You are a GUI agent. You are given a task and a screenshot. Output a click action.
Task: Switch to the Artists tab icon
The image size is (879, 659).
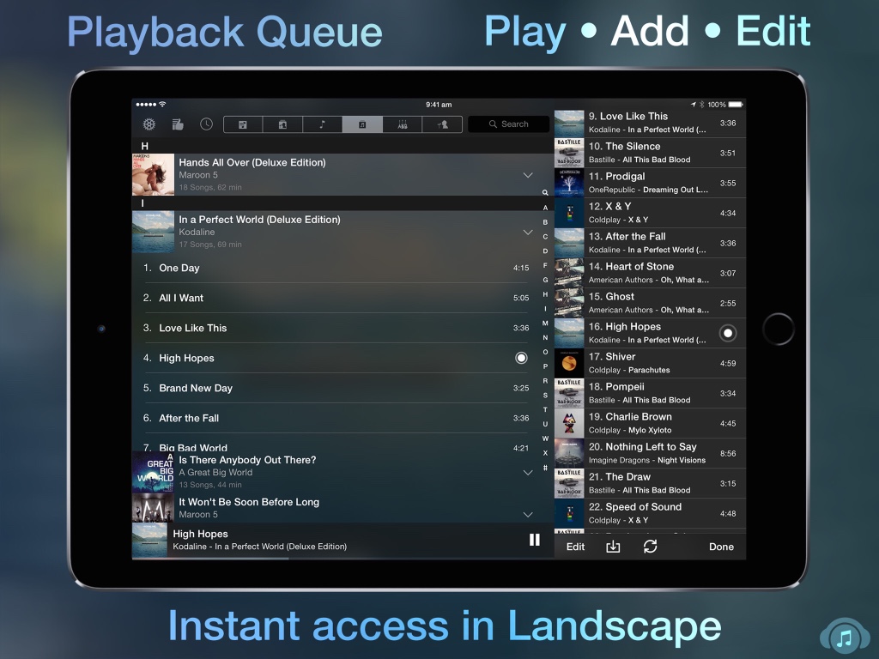pyautogui.click(x=282, y=124)
